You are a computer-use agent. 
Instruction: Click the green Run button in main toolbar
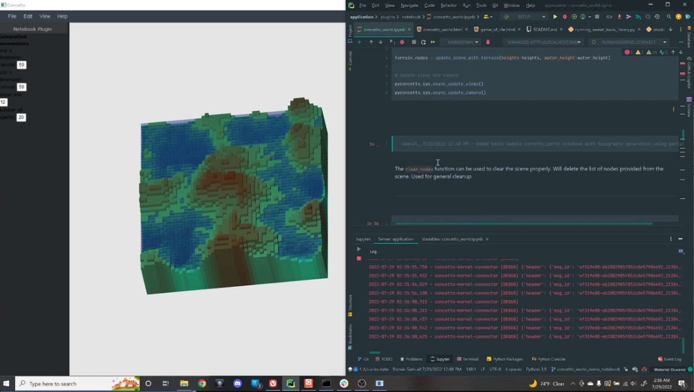555,17
